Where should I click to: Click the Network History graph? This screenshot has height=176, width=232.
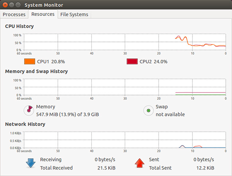(x=125, y=140)
